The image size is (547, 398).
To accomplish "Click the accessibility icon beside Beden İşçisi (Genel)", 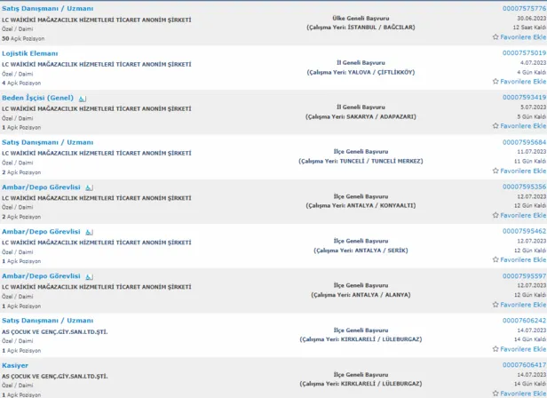I will point(82,99).
